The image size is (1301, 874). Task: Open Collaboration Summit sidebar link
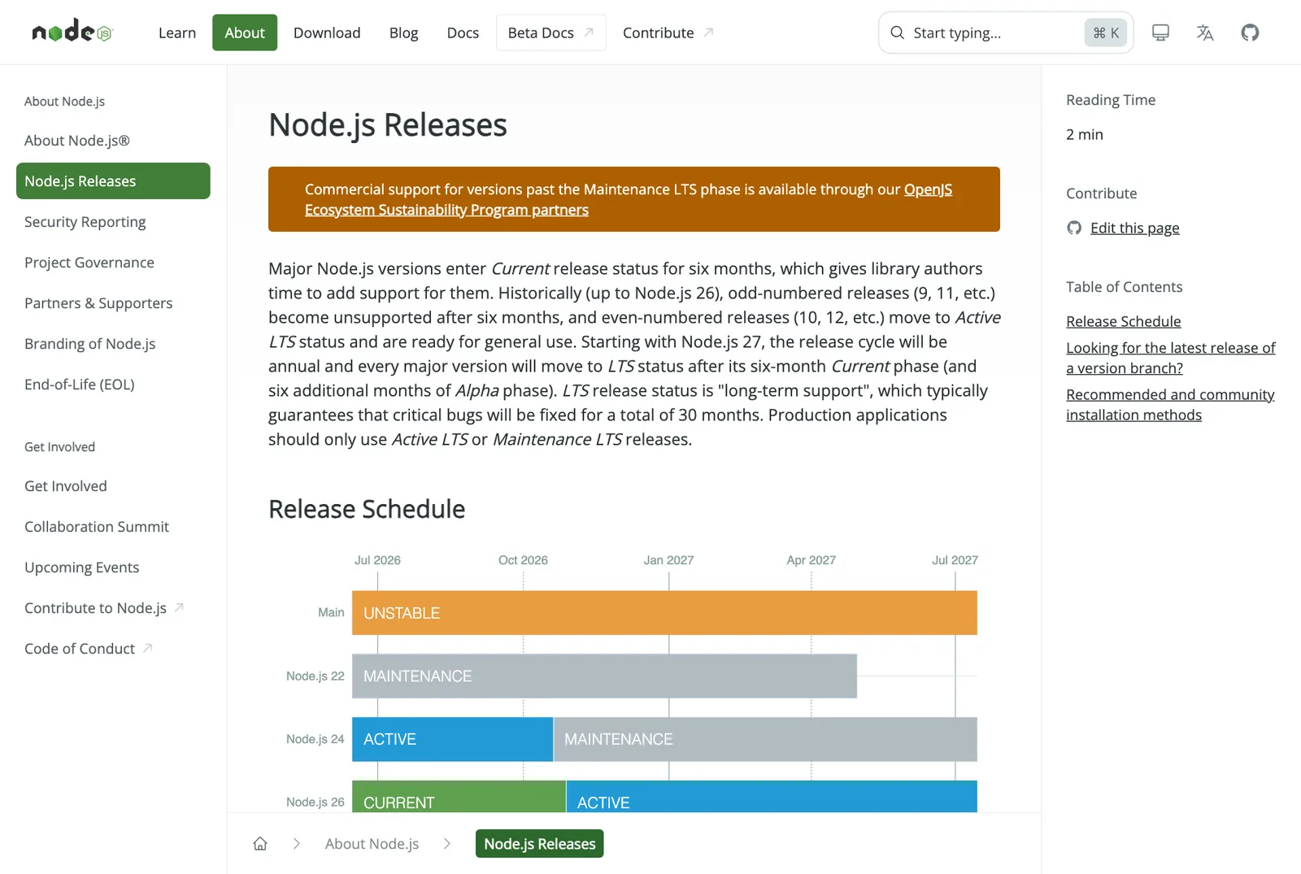pyautogui.click(x=97, y=526)
